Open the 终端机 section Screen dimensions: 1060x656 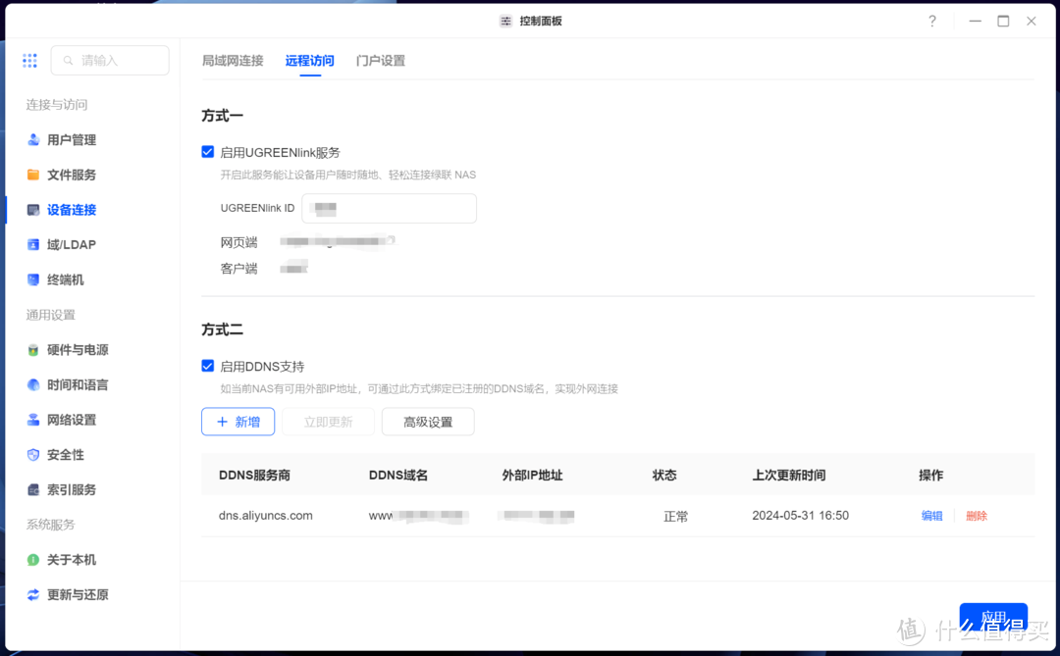[64, 279]
